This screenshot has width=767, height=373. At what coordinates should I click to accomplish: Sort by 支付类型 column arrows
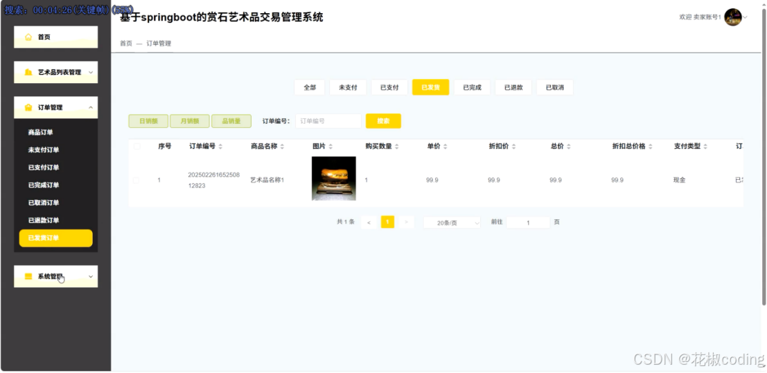pyautogui.click(x=705, y=147)
